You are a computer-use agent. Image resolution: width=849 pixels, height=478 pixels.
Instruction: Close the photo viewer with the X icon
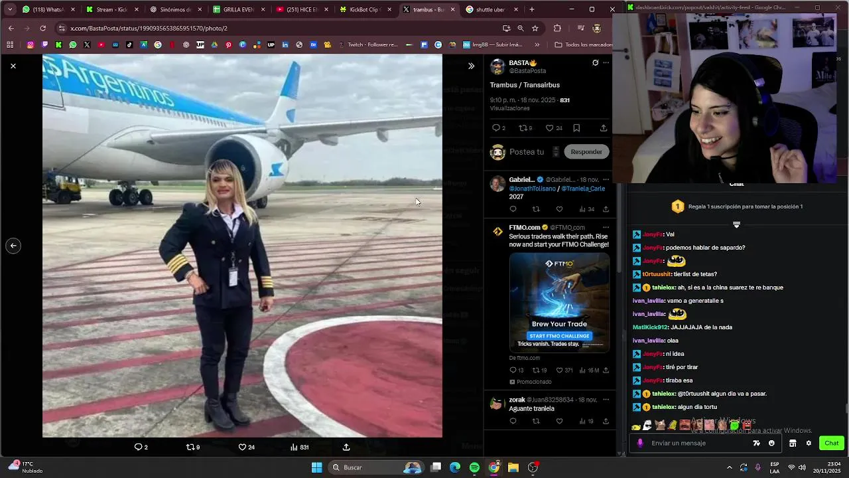tap(13, 66)
